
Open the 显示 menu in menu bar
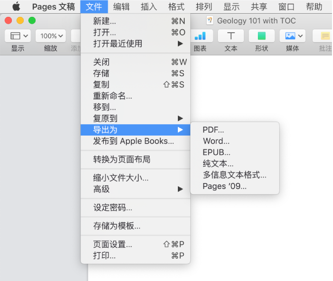pyautogui.click(x=231, y=7)
